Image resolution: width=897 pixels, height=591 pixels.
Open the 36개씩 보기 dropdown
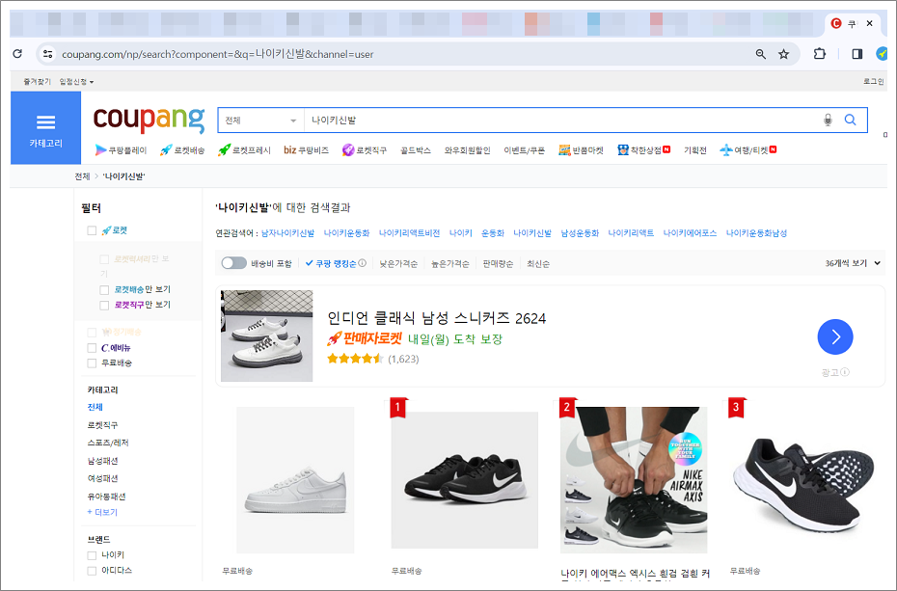(853, 263)
